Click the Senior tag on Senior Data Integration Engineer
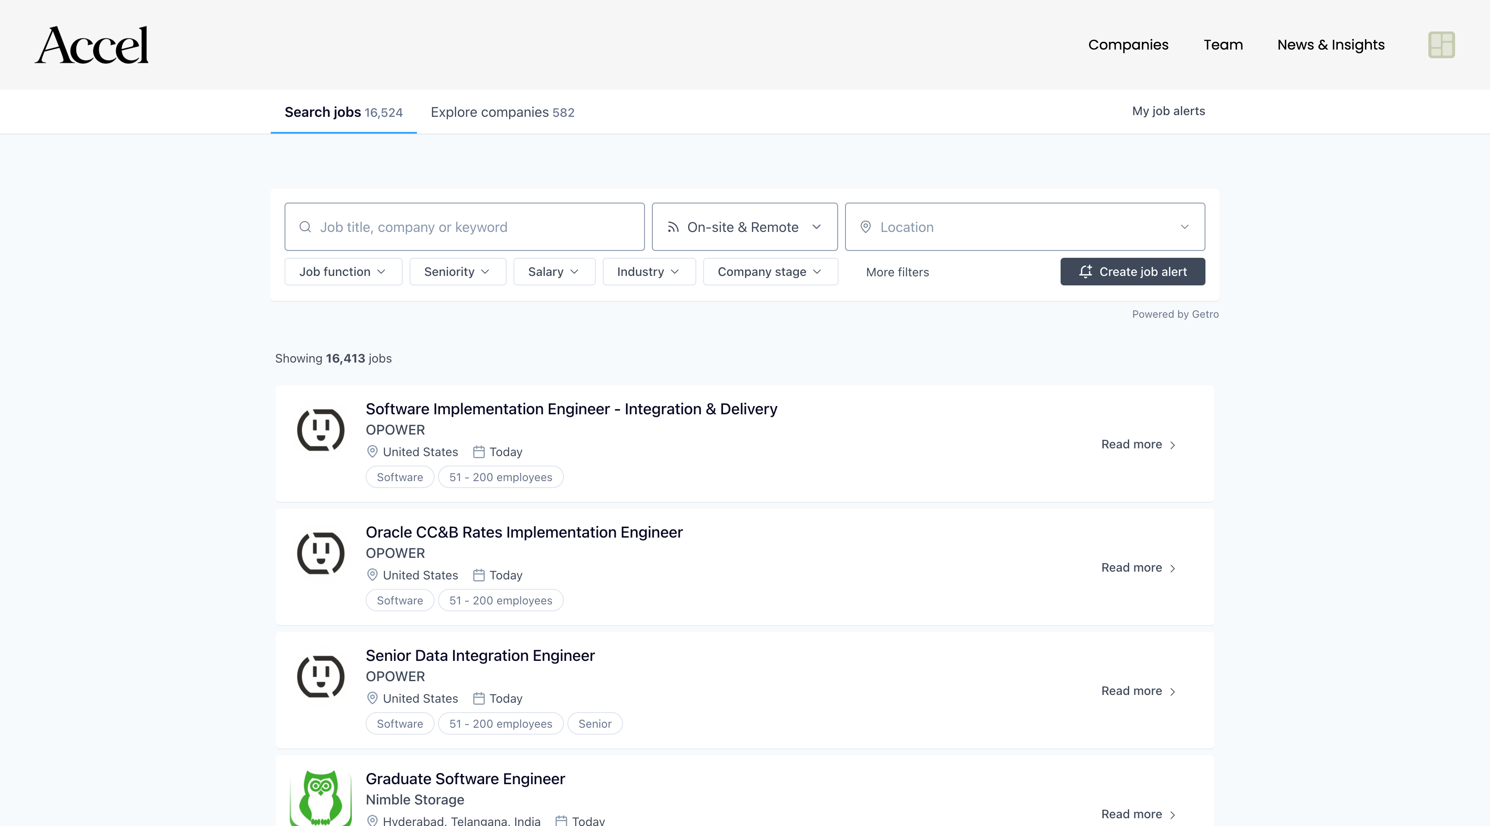Screen dimensions: 1490x826 [595, 724]
